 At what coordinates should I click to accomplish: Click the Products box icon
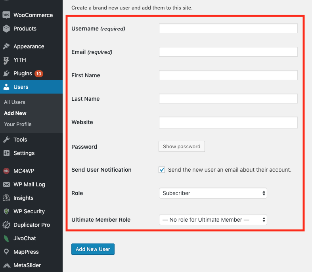click(6, 29)
